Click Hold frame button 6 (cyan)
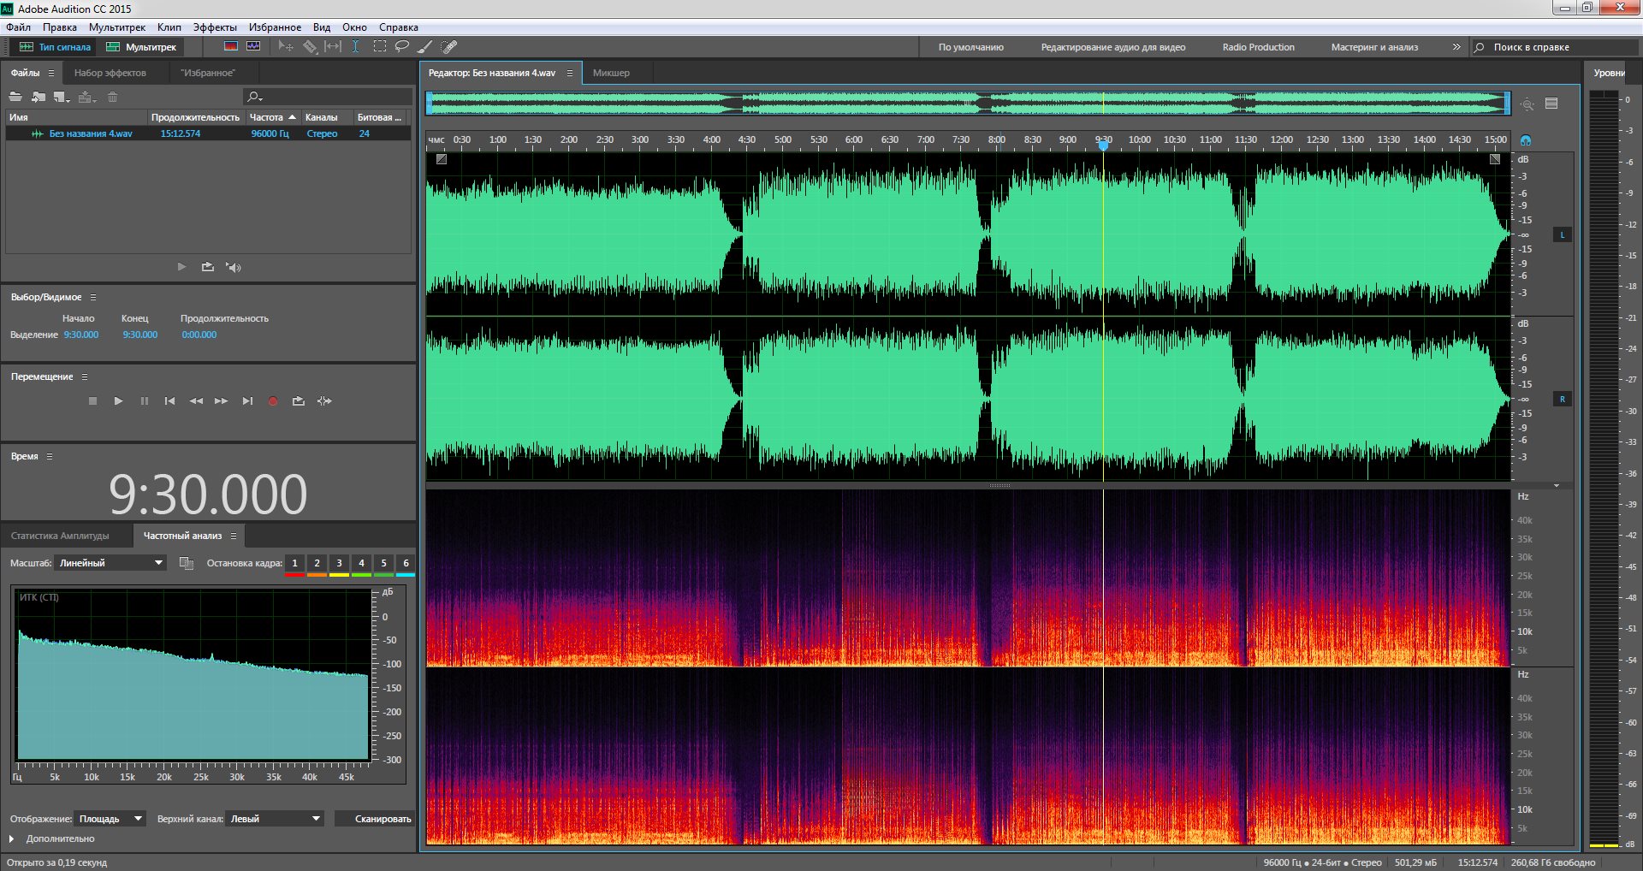Viewport: 1643px width, 871px height. click(406, 564)
